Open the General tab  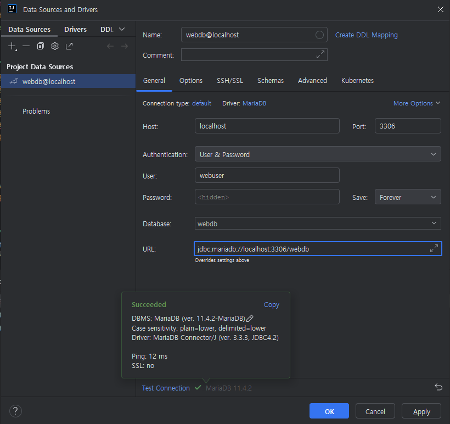pos(154,80)
